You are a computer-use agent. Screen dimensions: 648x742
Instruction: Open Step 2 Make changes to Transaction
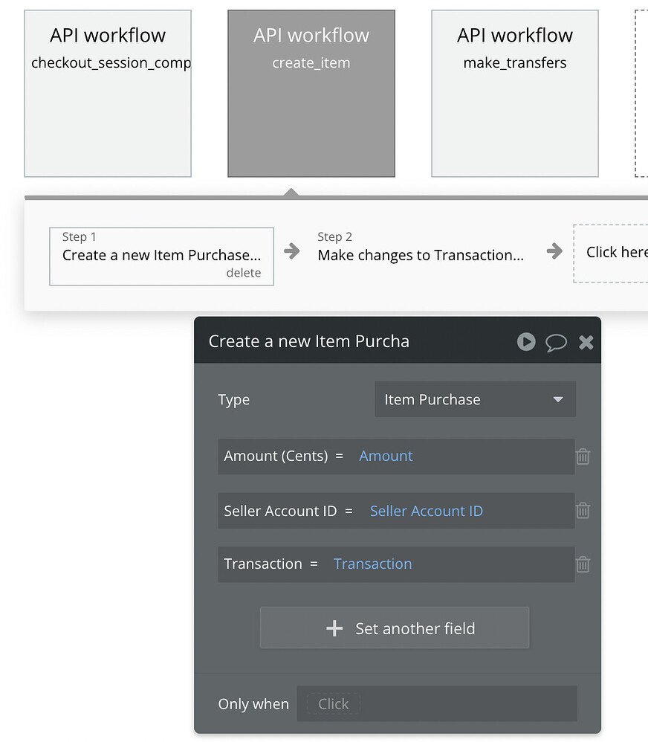(421, 248)
